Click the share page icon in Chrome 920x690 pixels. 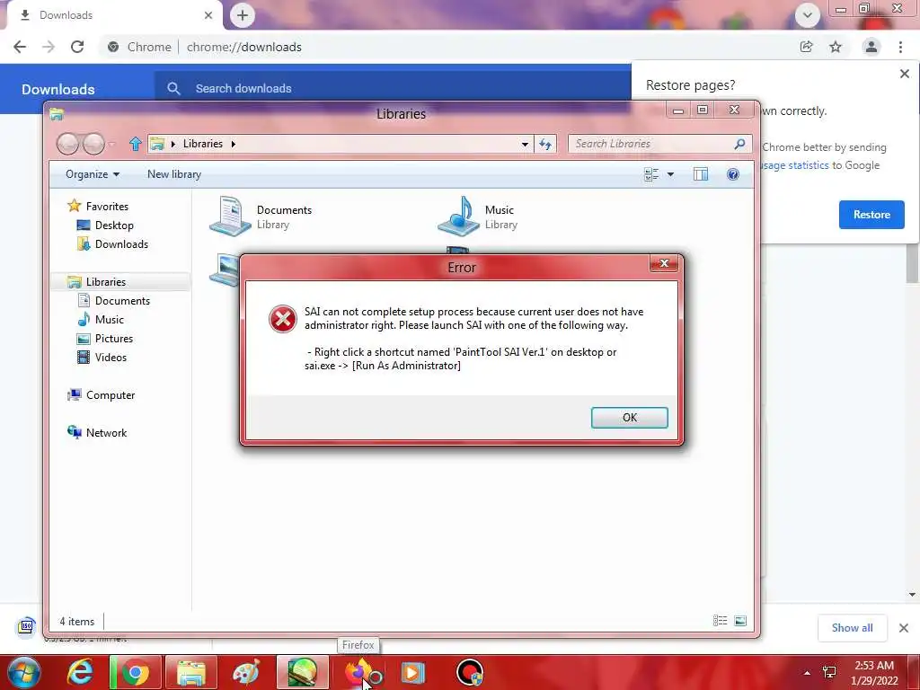(x=806, y=47)
